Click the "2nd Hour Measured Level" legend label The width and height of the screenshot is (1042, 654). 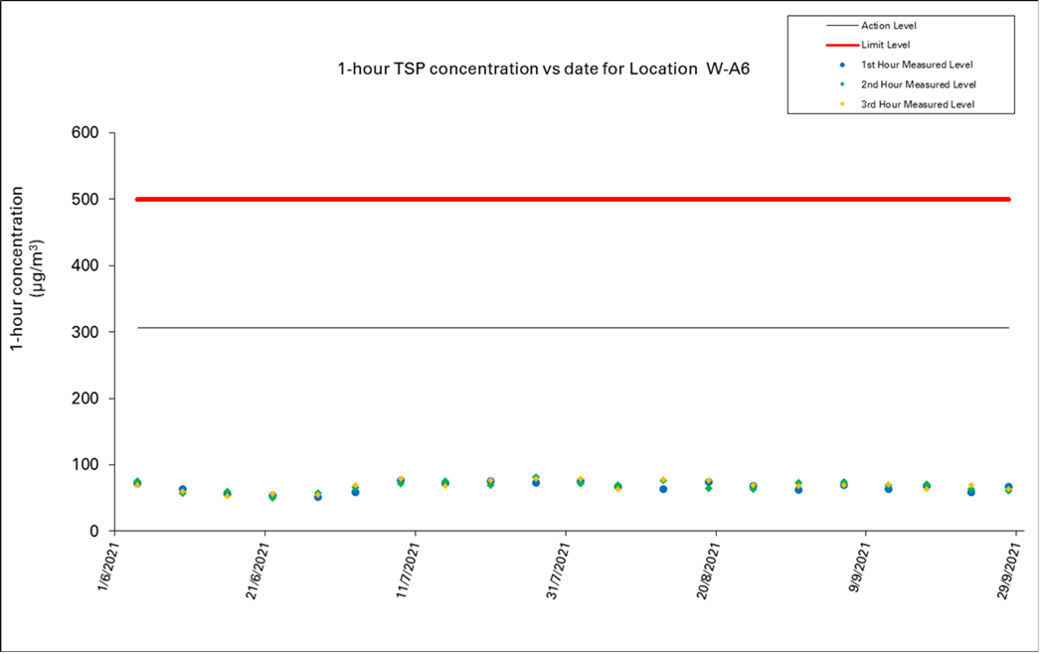916,84
